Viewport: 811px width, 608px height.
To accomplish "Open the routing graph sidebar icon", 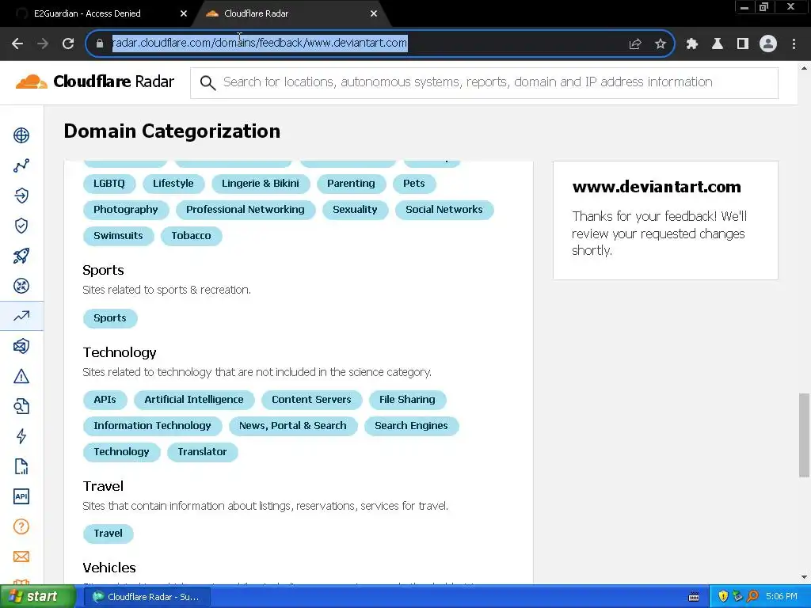I will (x=21, y=165).
